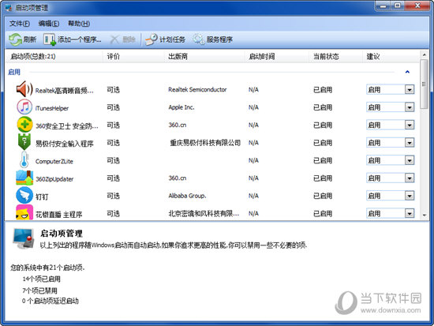Select the 易极付安全输入程序 shield icon
434x326 pixels.
click(x=24, y=142)
